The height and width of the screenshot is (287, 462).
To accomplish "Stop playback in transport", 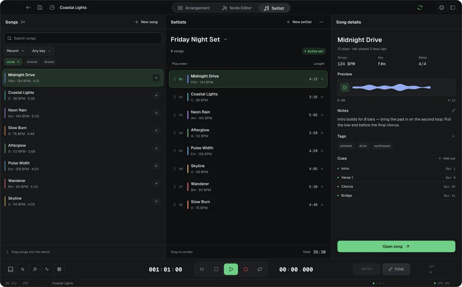I will point(216,269).
